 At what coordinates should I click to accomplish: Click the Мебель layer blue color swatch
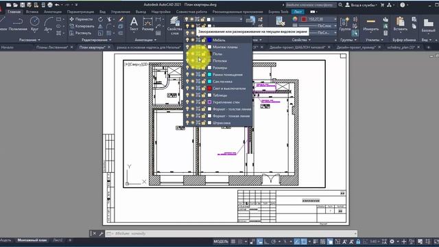point(209,40)
